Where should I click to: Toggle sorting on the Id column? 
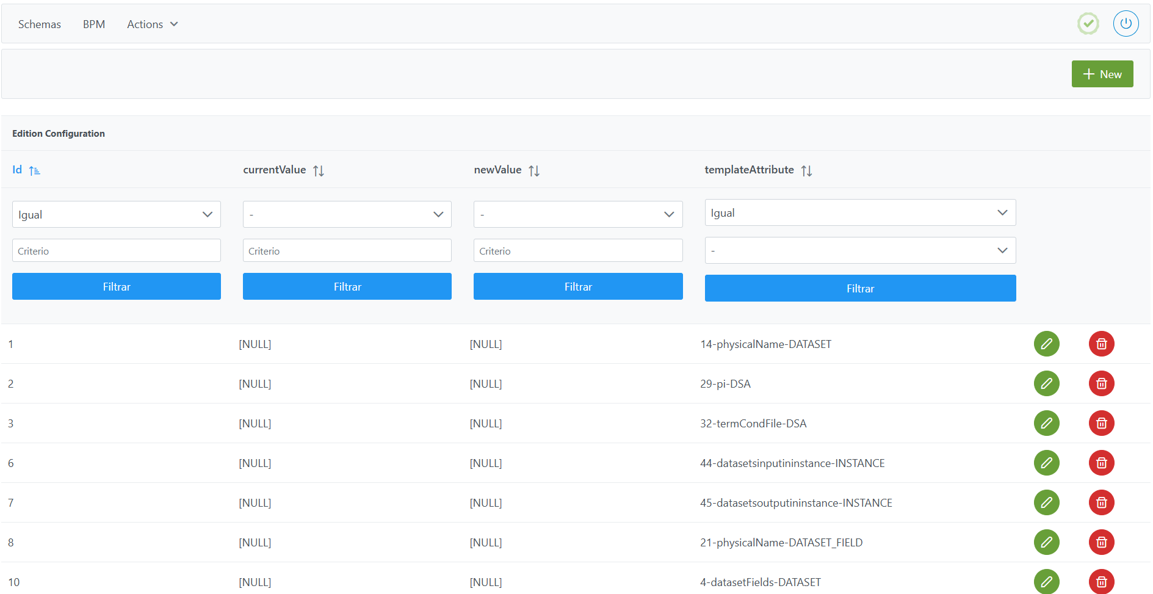(x=34, y=171)
